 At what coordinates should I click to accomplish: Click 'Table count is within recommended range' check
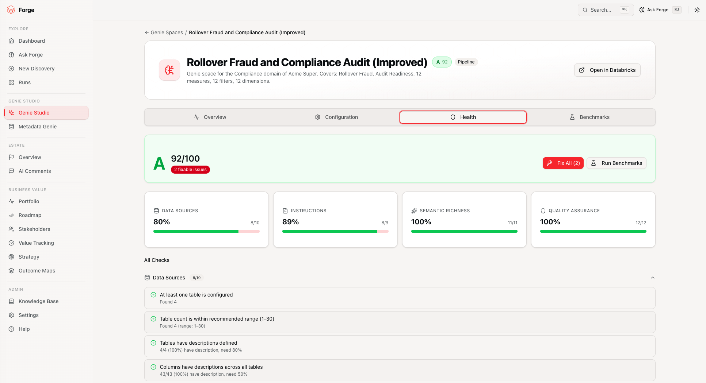(400, 322)
